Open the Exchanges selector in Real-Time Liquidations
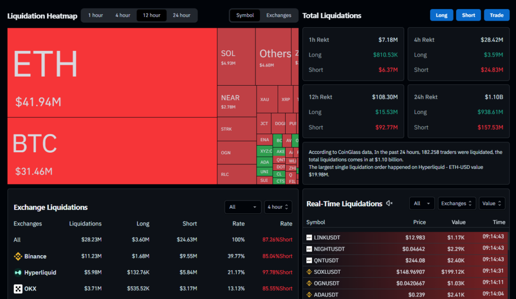 [457, 204]
